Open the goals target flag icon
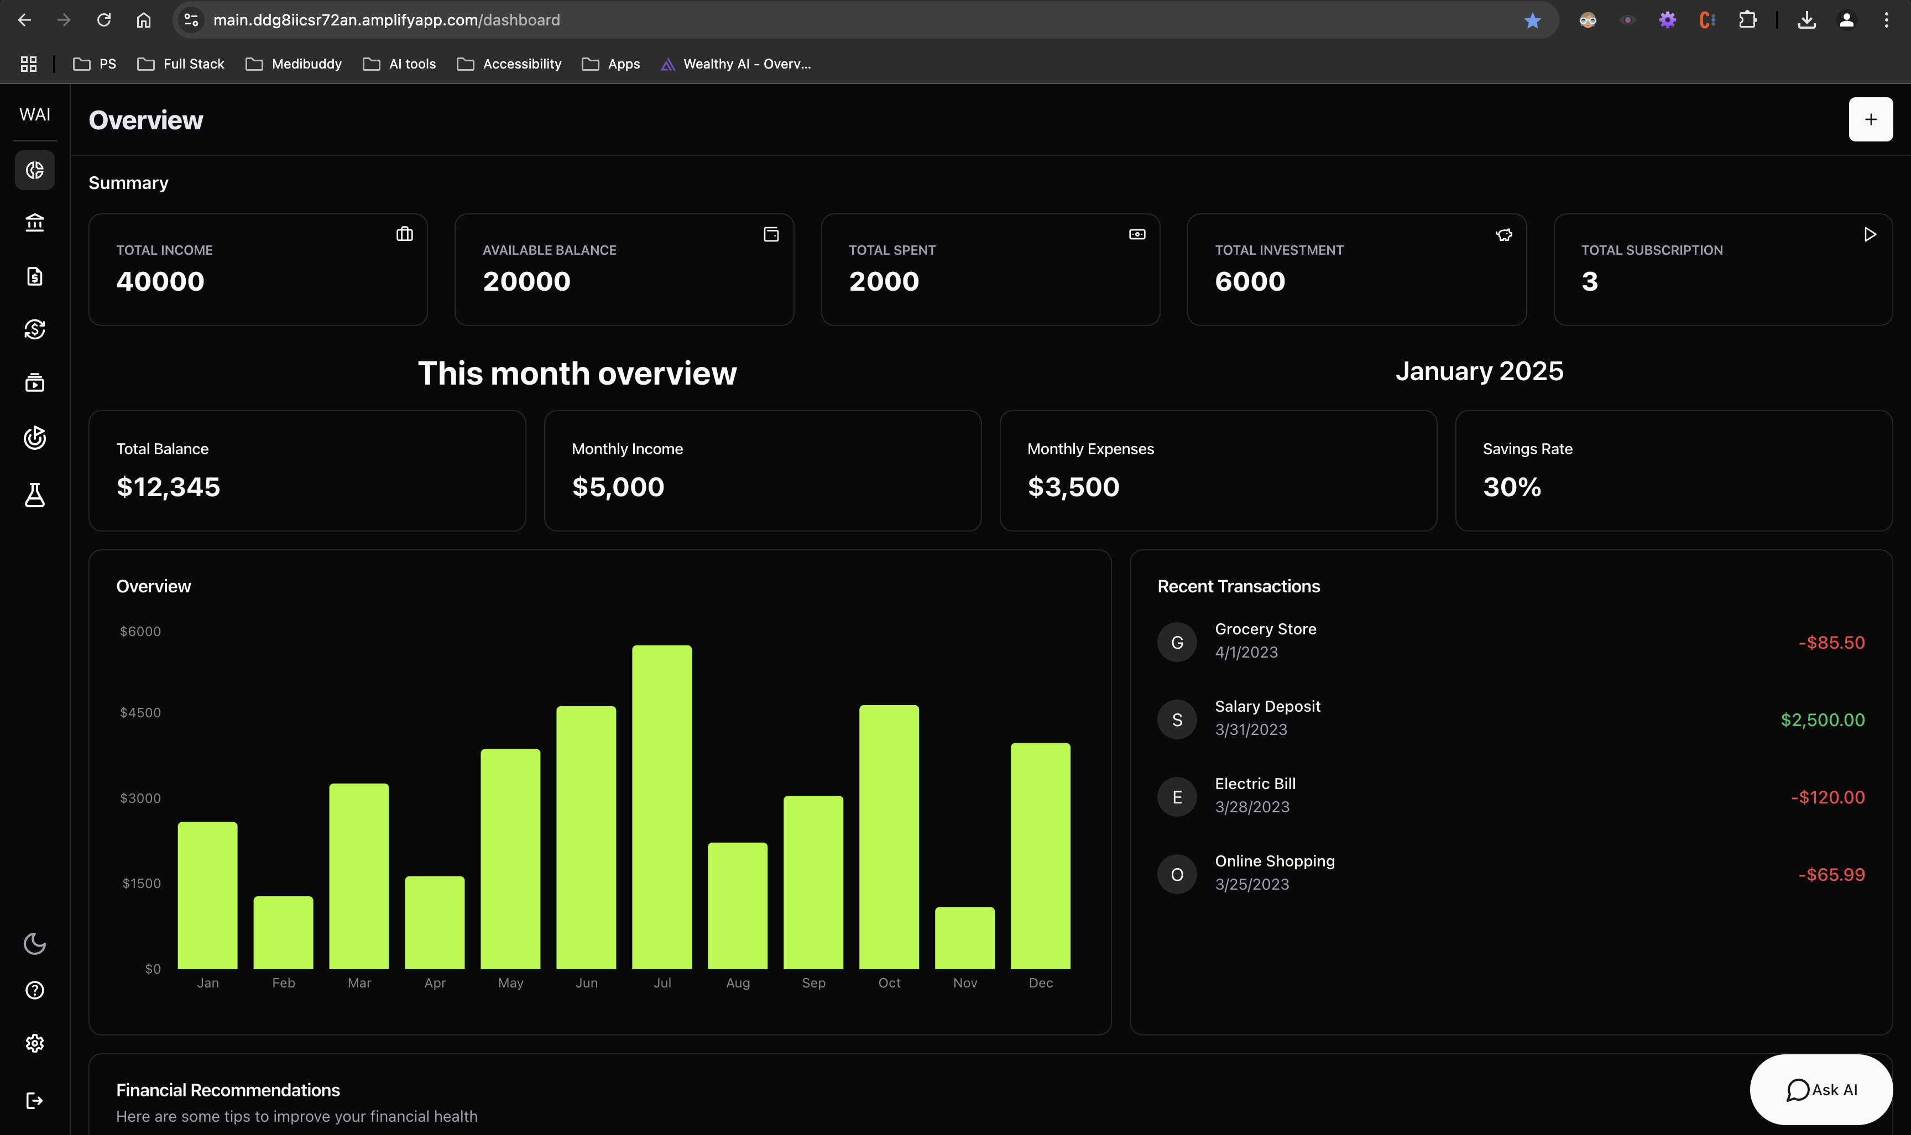Screen dimensions: 1911x1135 [34, 437]
